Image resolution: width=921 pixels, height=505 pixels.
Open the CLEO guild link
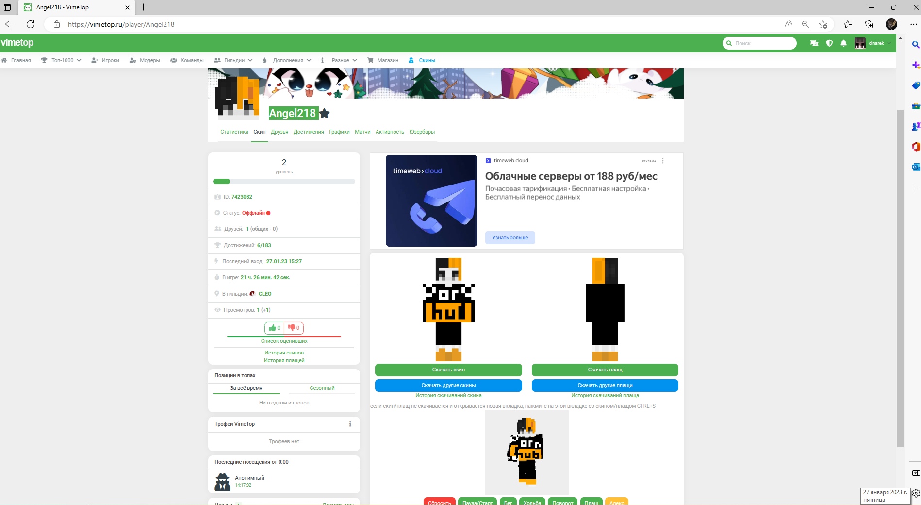(264, 294)
